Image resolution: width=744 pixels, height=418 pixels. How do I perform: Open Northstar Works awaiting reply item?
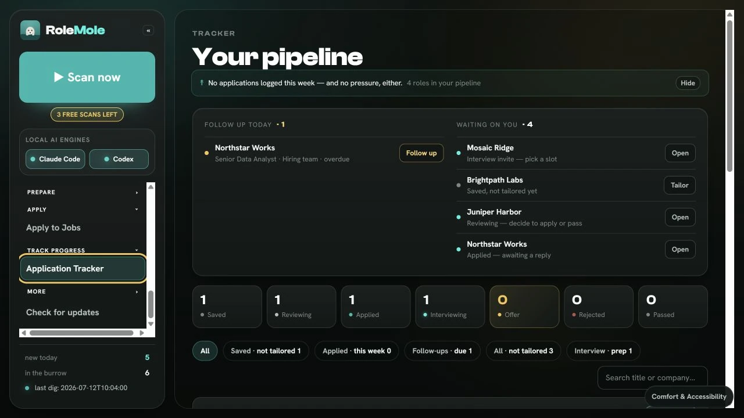coord(680,250)
